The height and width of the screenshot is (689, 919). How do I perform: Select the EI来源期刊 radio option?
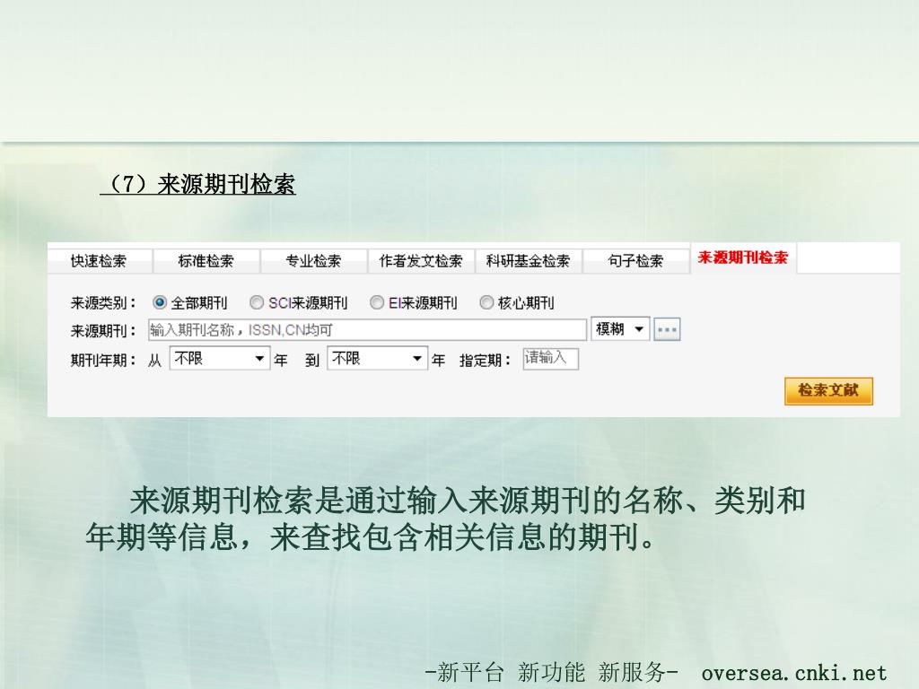[x=377, y=302]
